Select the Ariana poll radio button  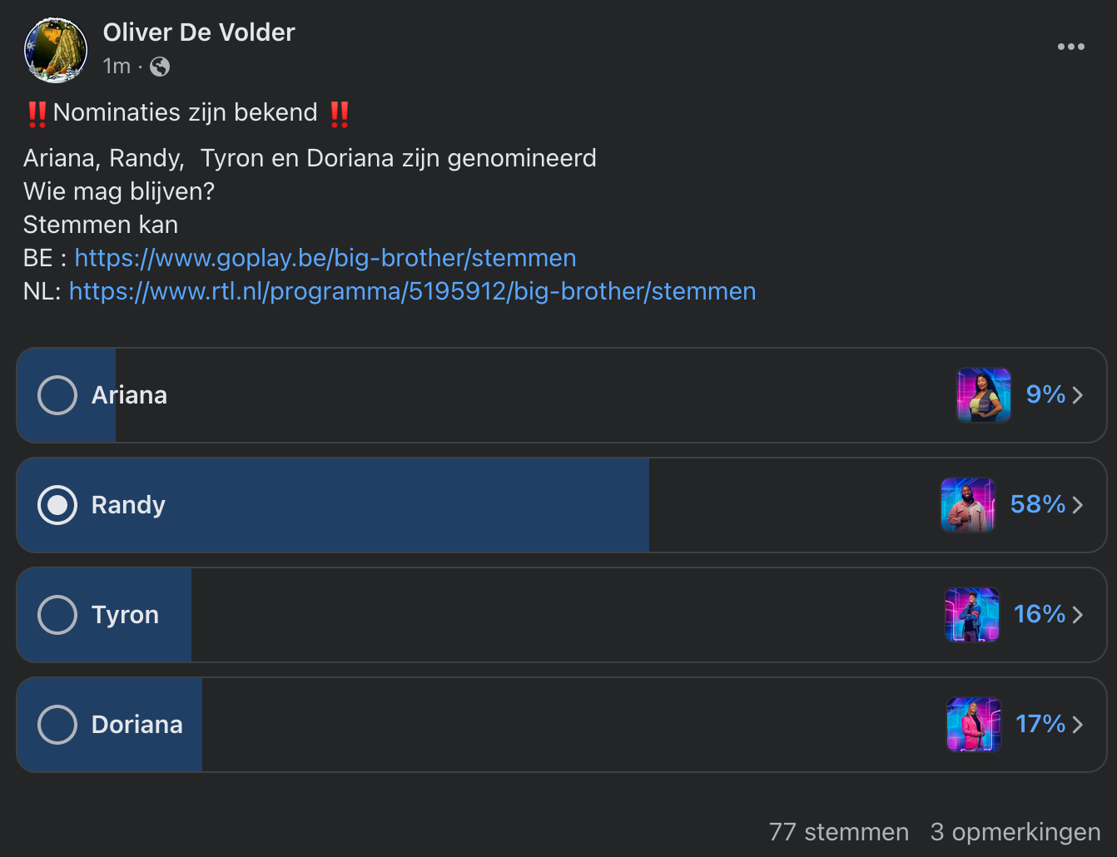pos(57,395)
